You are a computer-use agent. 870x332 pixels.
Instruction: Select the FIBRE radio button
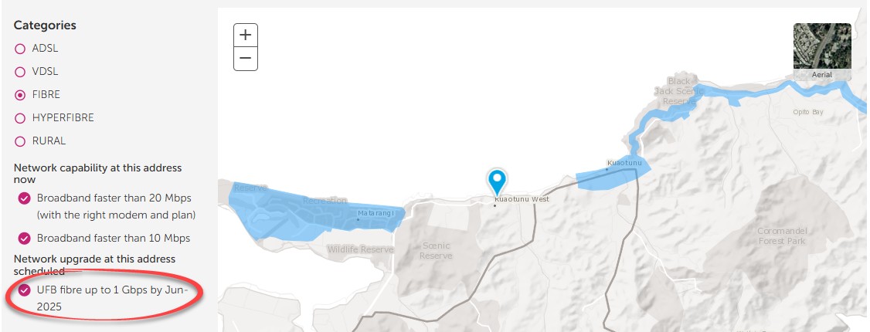pos(20,95)
